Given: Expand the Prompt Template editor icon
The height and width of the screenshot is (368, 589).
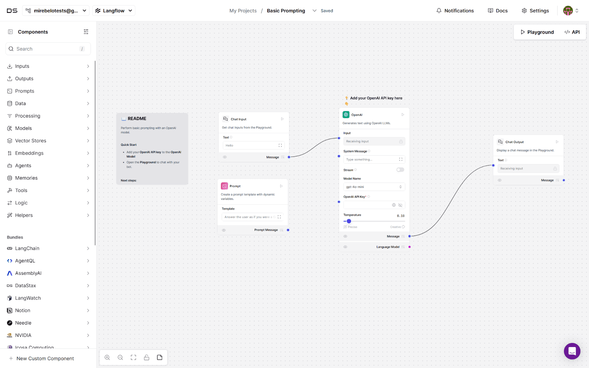Looking at the screenshot, I should [279, 217].
